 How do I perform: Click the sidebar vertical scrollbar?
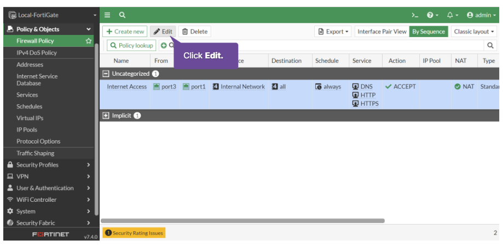pos(96,129)
